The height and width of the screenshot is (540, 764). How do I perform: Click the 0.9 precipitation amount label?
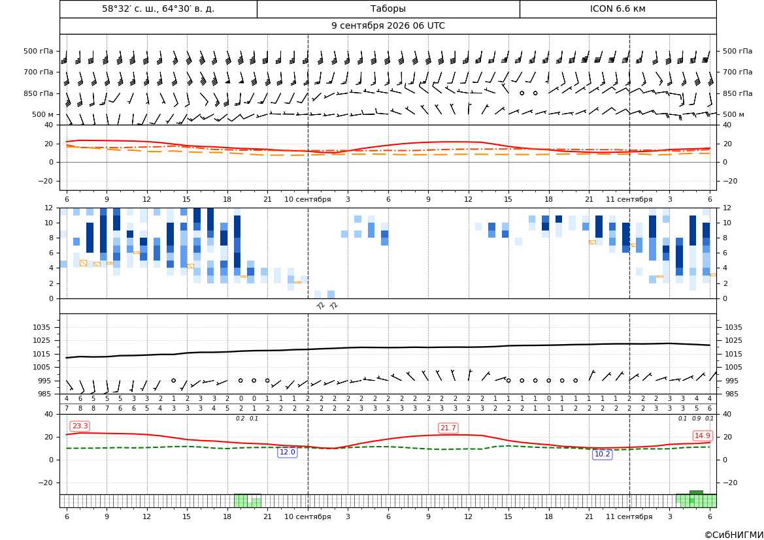click(696, 419)
